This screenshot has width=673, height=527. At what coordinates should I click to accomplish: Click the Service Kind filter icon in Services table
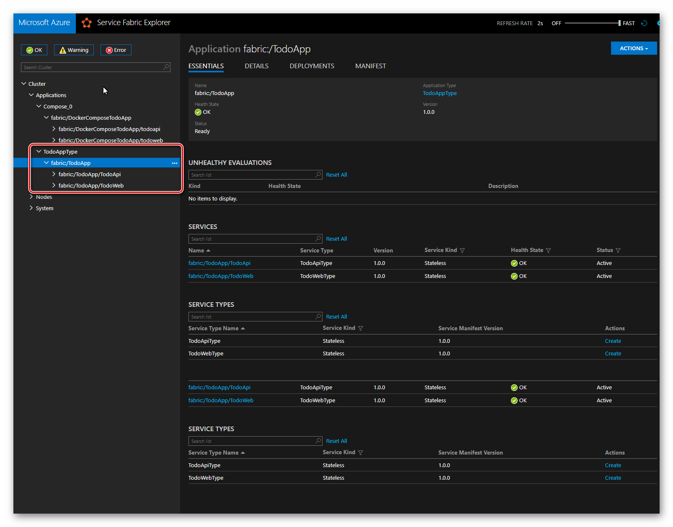point(462,250)
